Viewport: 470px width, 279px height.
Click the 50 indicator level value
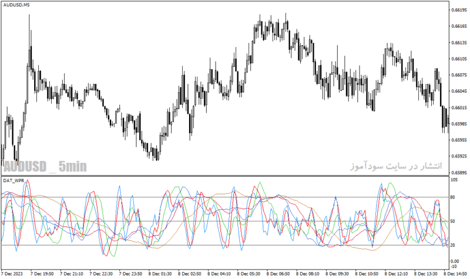[452, 221]
